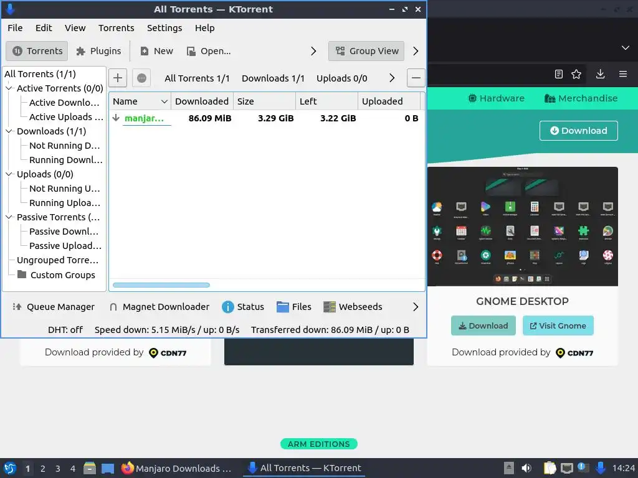
Task: Click ARM EDITIONS badge
Action: (318, 444)
